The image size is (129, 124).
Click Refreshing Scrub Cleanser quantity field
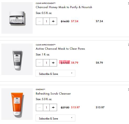tap(46, 107)
